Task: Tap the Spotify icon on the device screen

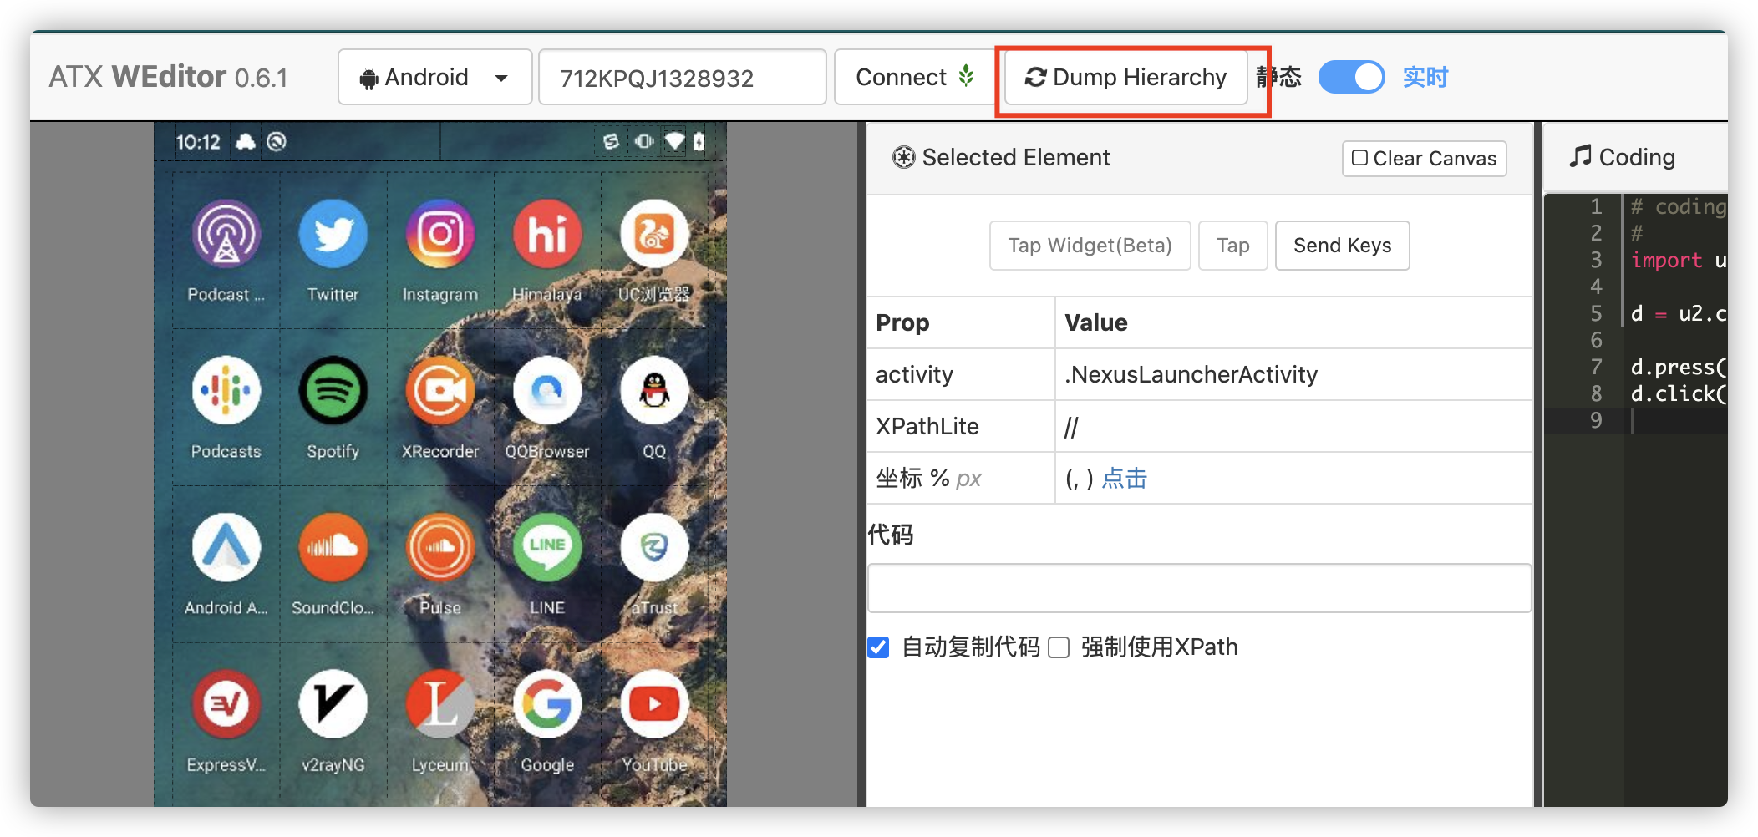Action: point(333,391)
